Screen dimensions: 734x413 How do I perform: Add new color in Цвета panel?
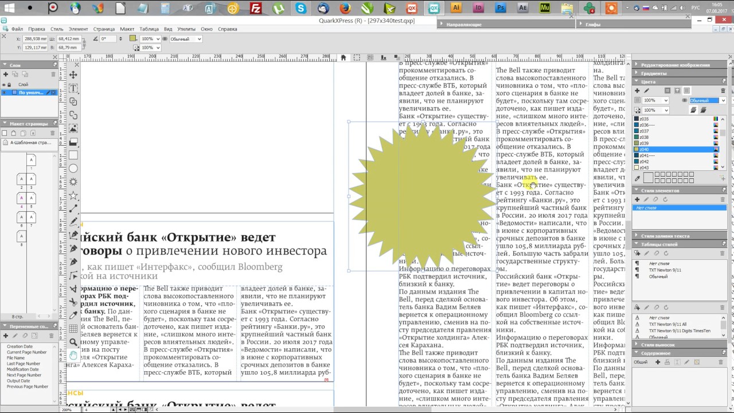tap(637, 91)
